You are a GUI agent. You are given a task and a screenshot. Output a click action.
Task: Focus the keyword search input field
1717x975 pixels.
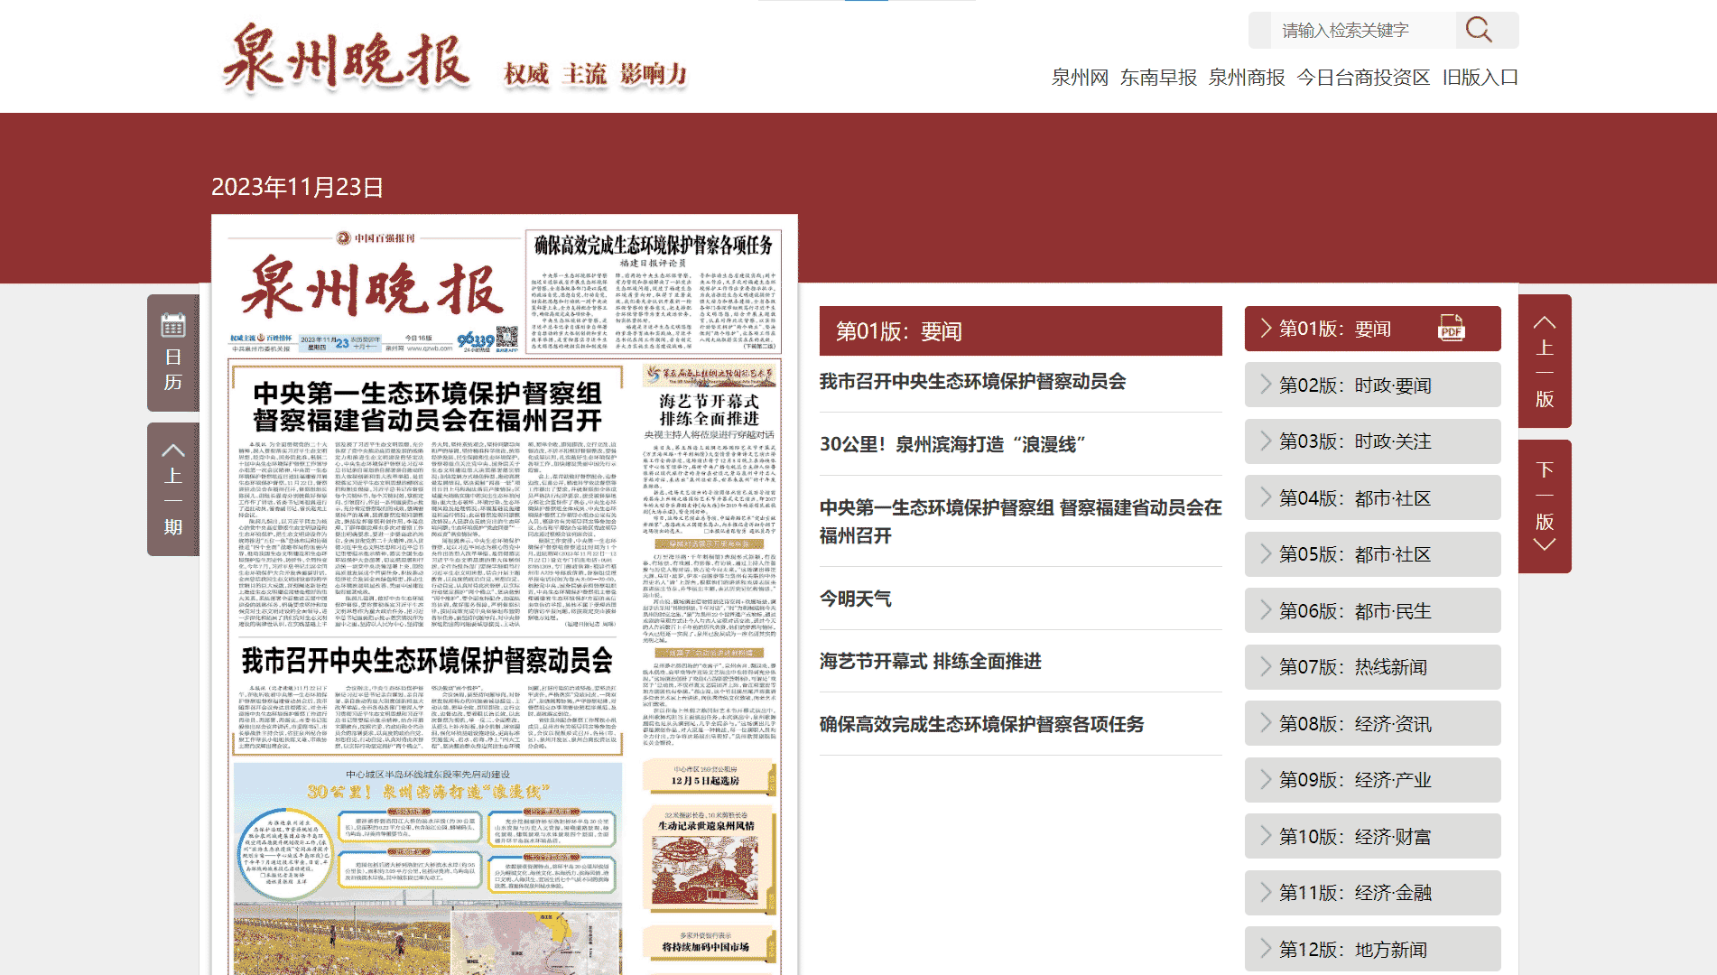1362,30
